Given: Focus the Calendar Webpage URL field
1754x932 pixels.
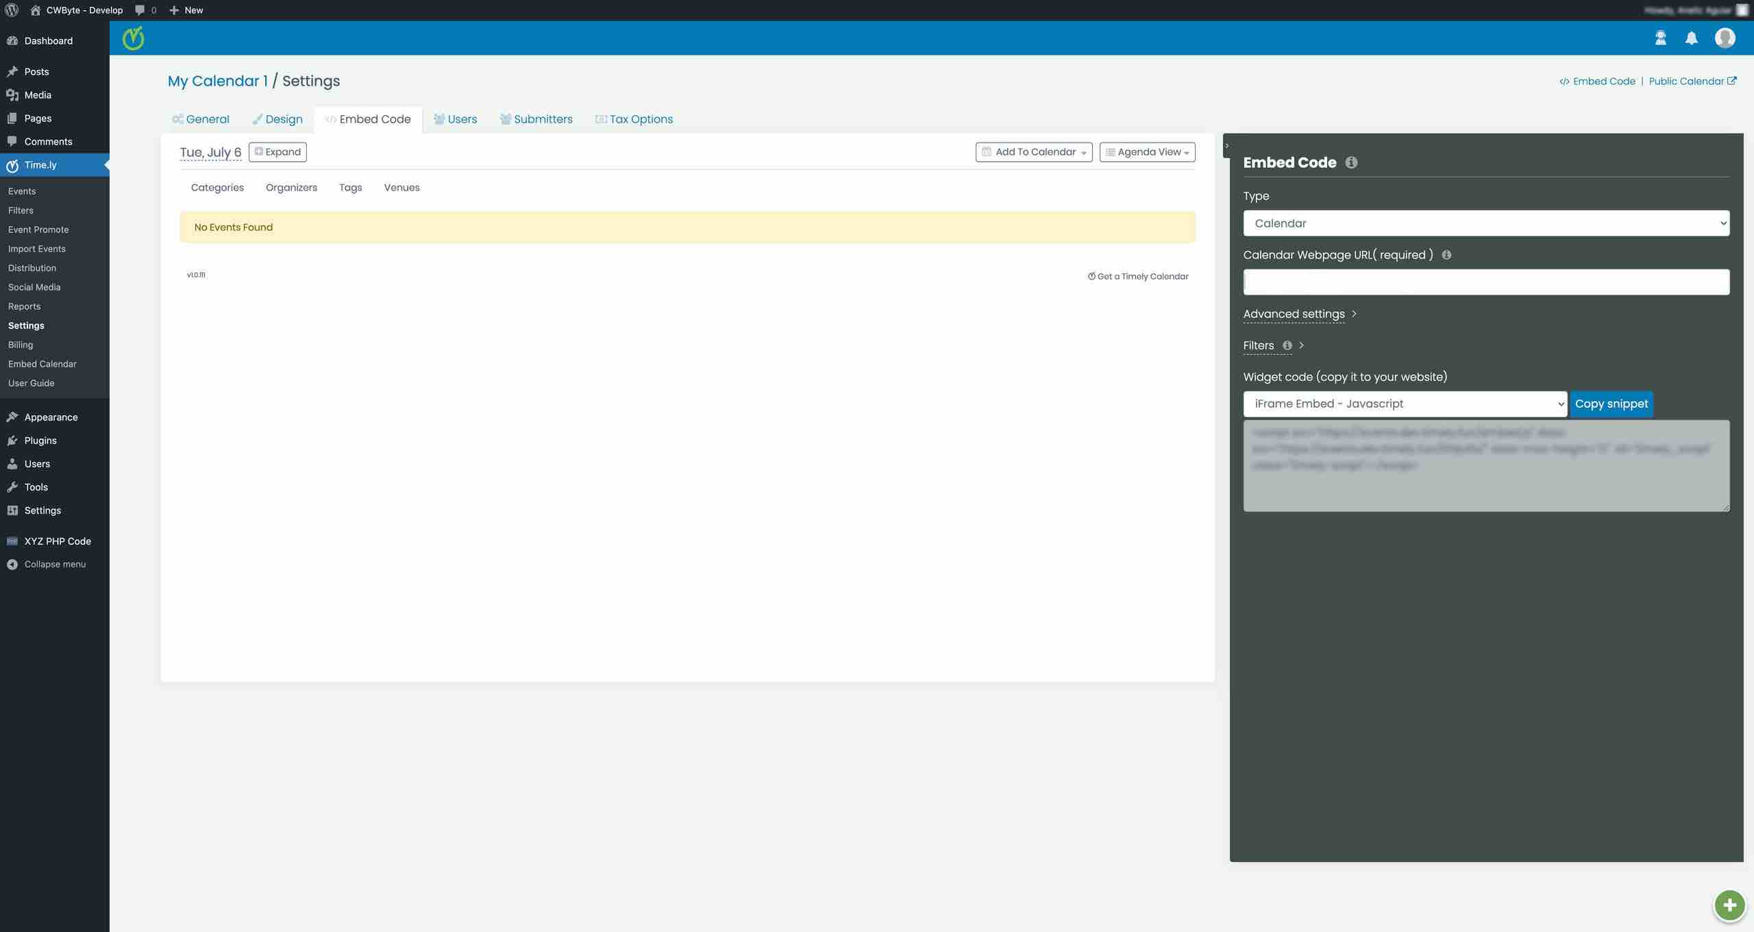Looking at the screenshot, I should [1486, 282].
